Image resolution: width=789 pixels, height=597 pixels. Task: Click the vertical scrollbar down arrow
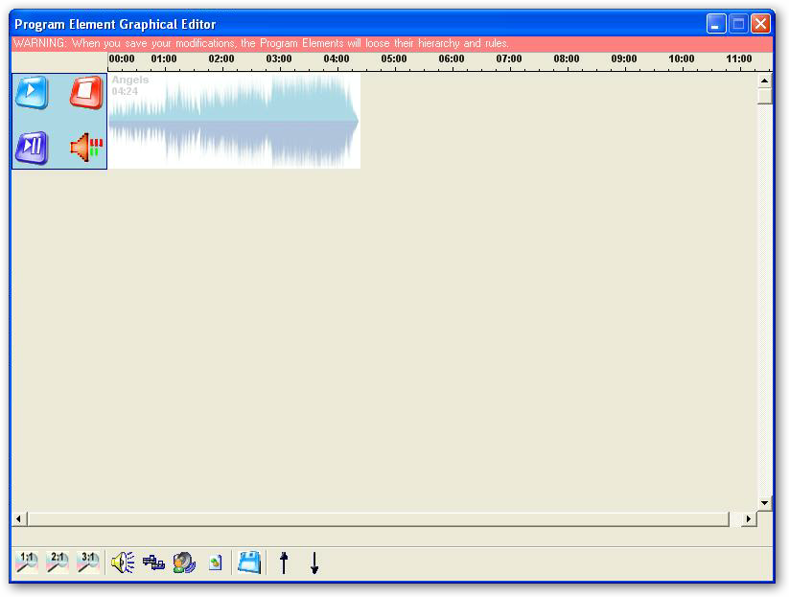point(765,503)
